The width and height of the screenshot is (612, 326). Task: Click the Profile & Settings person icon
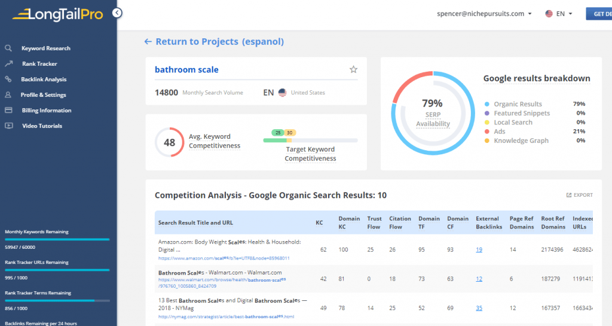pyautogui.click(x=8, y=95)
